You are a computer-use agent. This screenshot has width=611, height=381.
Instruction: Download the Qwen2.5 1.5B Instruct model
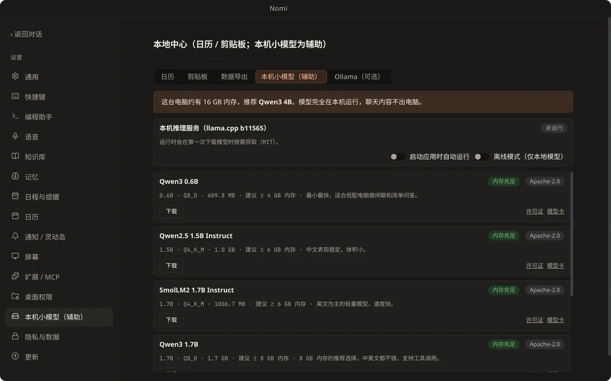tap(171, 266)
